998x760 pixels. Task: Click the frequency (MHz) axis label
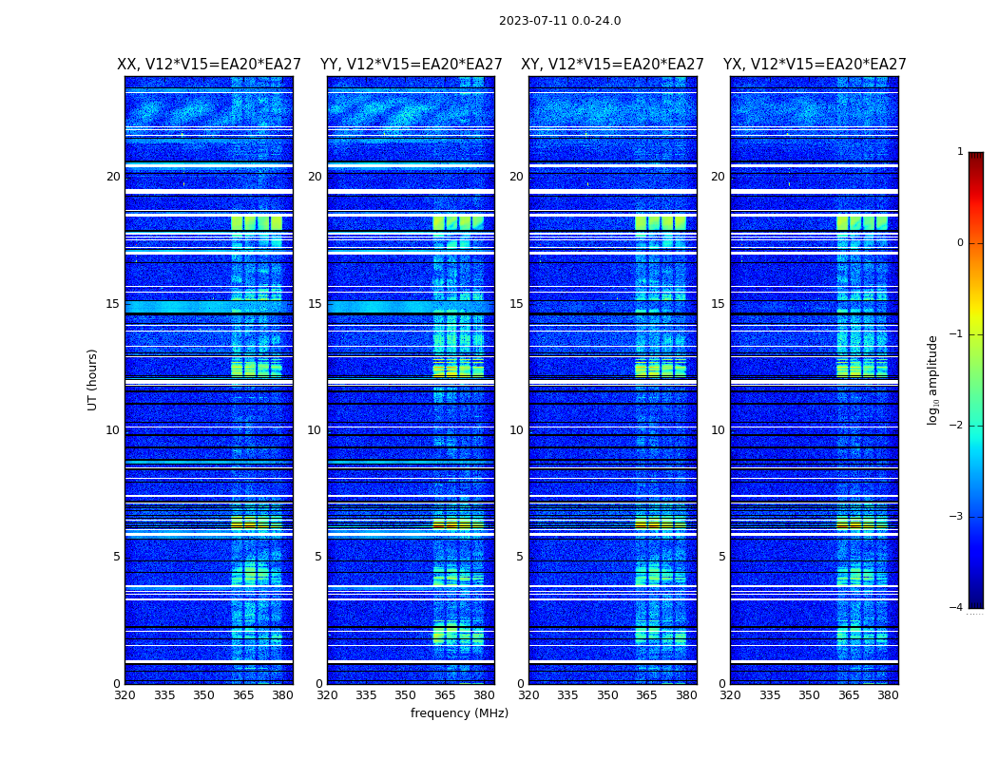(x=459, y=712)
